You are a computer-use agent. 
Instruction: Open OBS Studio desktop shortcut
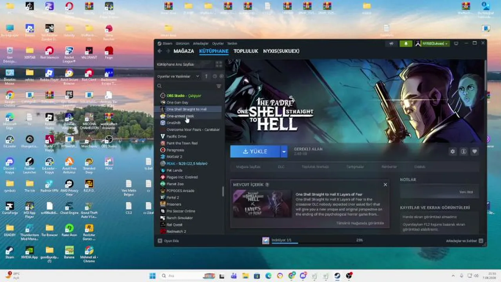pos(109,141)
